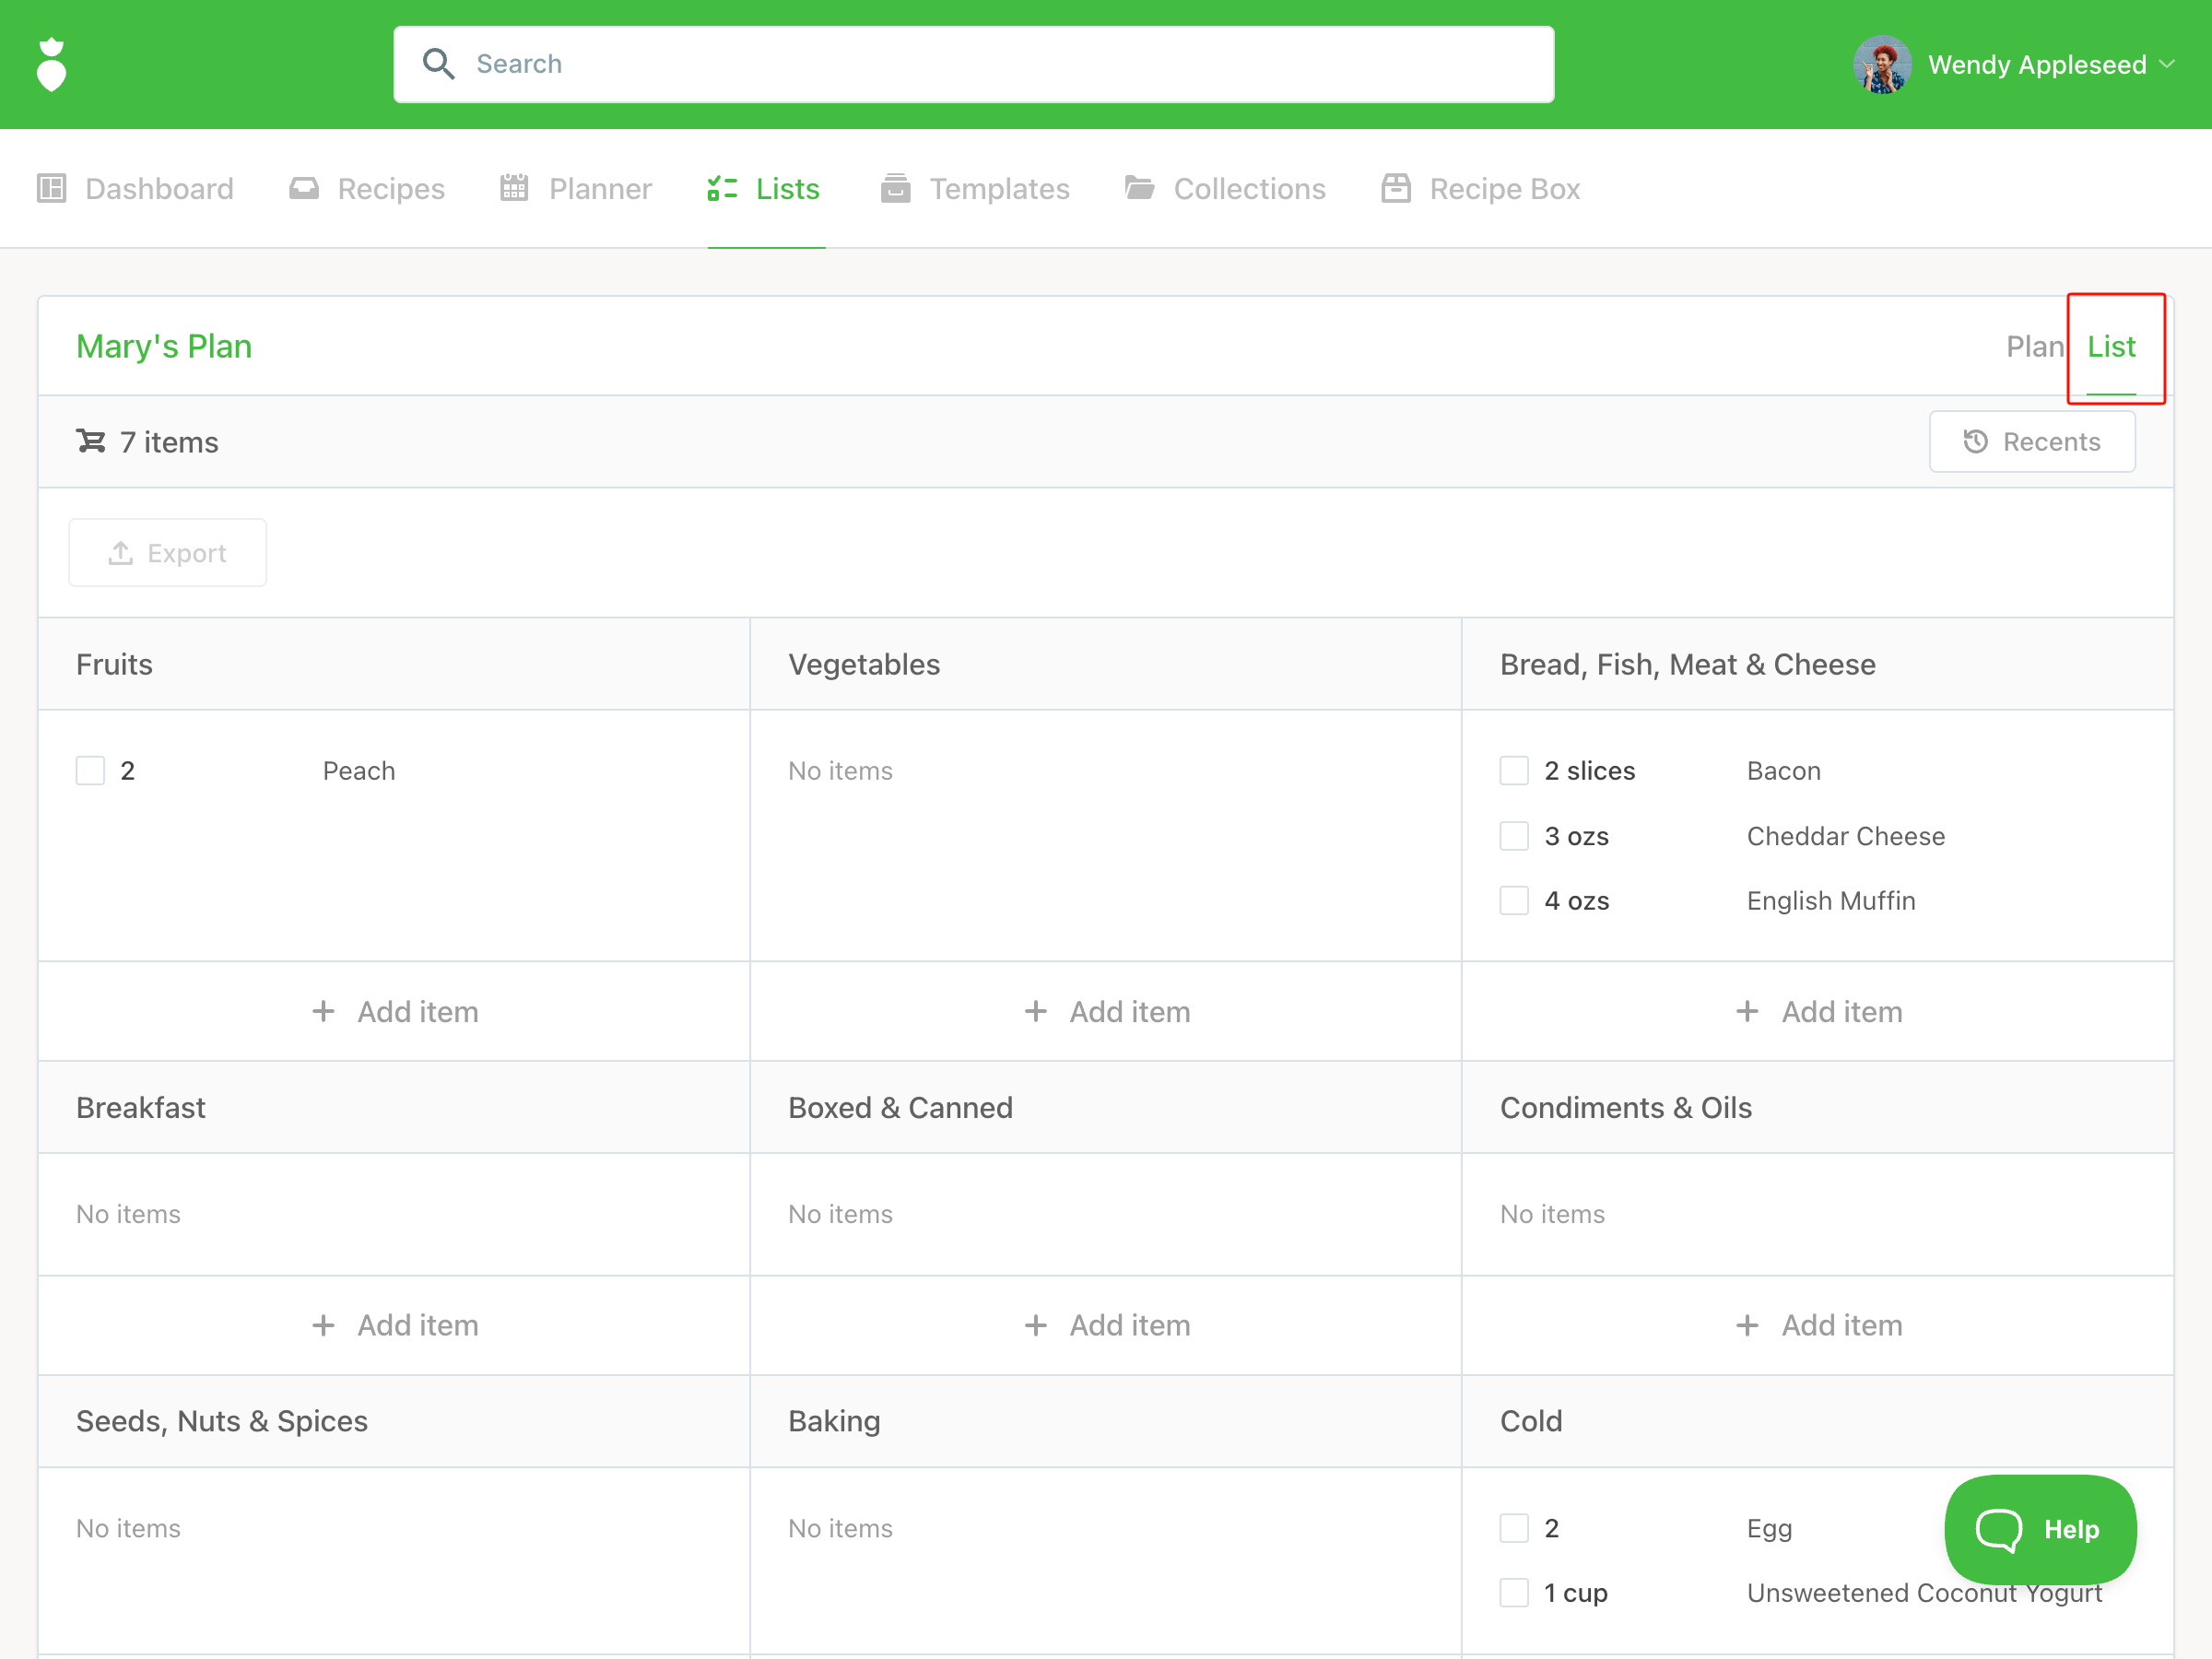Add item to the Vegetables section
The height and width of the screenshot is (1659, 2212).
(x=1106, y=1012)
